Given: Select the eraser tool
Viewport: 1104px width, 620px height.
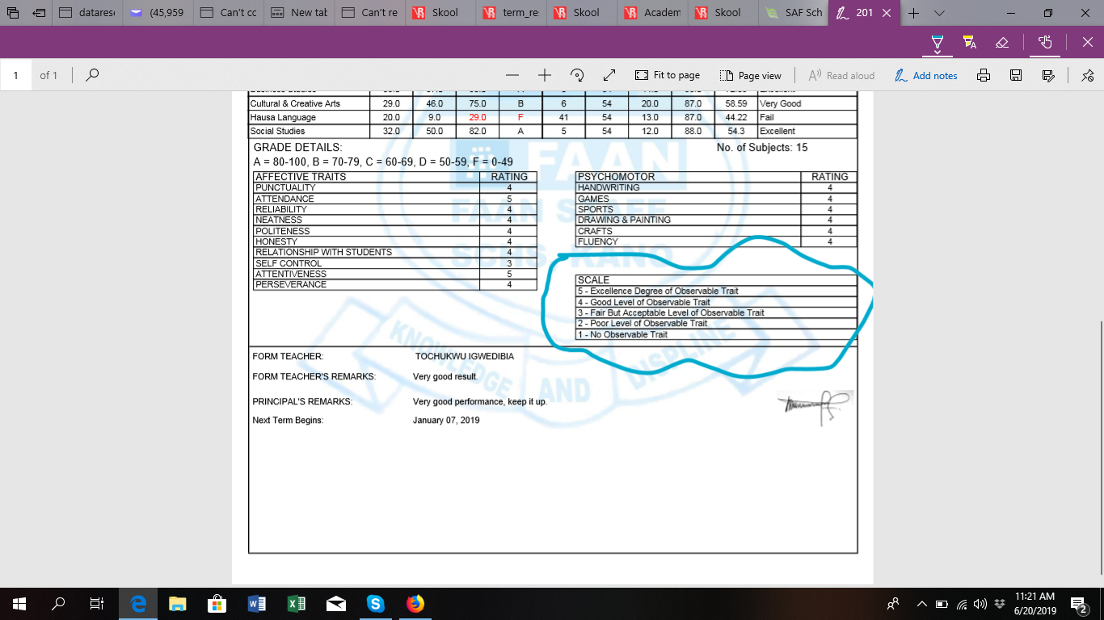Looking at the screenshot, I should 1002,43.
